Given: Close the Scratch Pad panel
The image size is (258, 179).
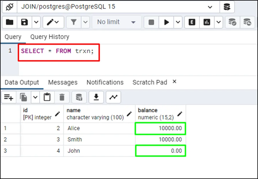Looking at the screenshot, I should pos(174,82).
